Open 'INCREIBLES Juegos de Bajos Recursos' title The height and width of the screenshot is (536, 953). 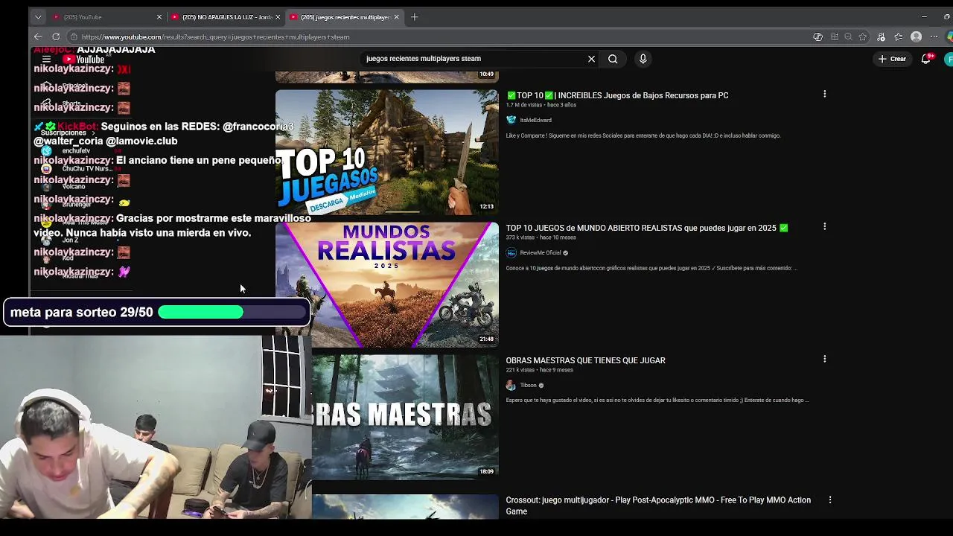[617, 95]
